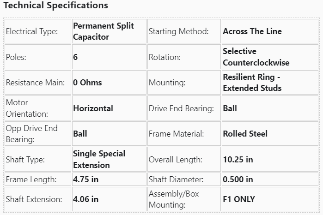The width and height of the screenshot is (323, 215).
Task: Click the Resistance Main label
Action: coord(35,83)
